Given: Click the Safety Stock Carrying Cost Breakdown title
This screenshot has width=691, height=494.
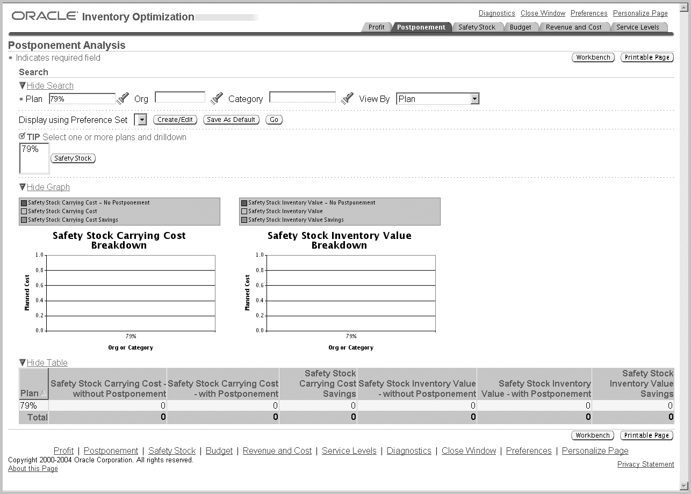Looking at the screenshot, I should click(x=119, y=240).
